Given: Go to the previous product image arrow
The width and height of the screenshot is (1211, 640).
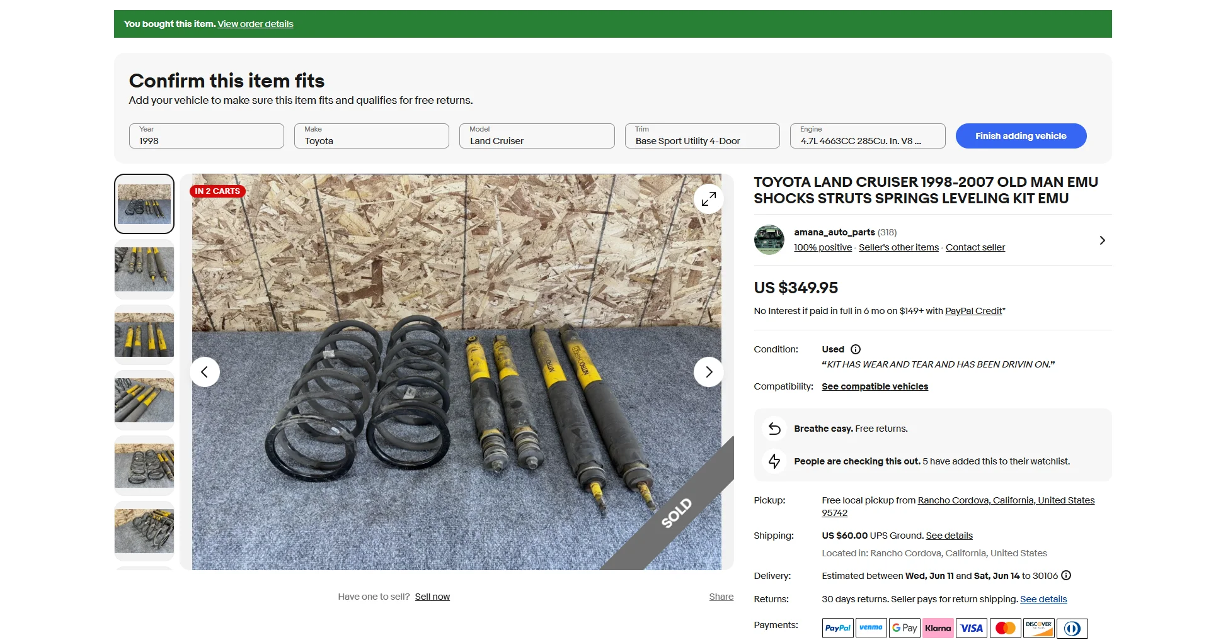Looking at the screenshot, I should (205, 372).
